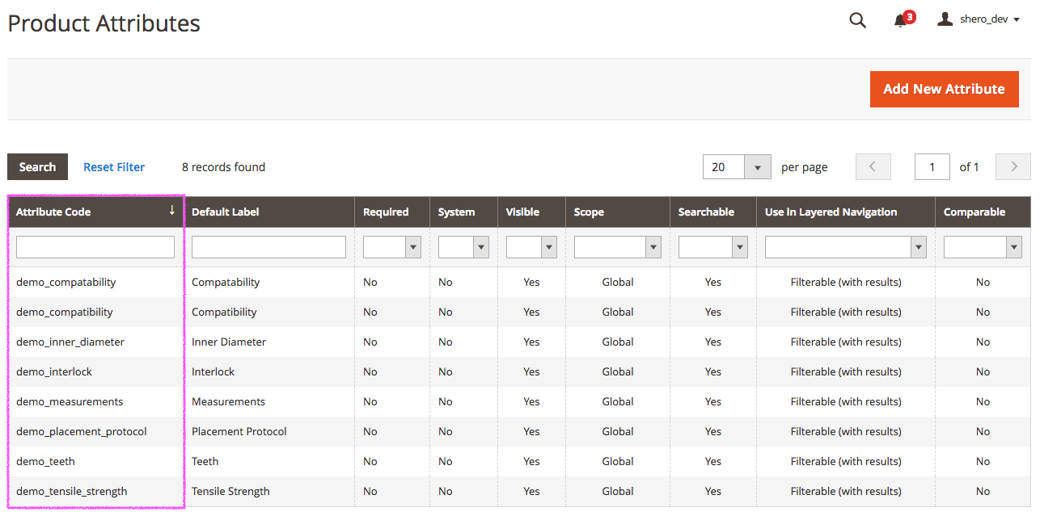Viewport: 1040px width, 516px height.
Task: Go to the next page arrow
Action: pos(1013,166)
